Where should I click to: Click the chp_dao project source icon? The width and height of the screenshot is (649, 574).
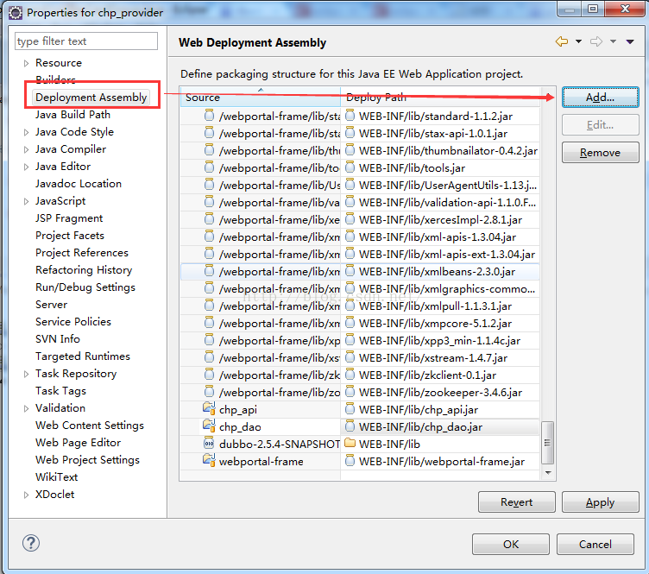coord(209,426)
